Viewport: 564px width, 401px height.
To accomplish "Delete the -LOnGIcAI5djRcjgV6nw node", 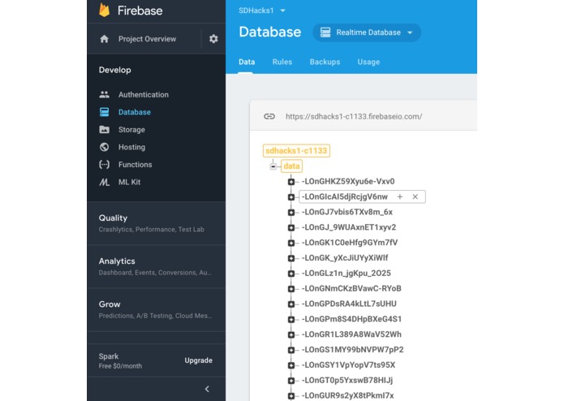I will 415,196.
